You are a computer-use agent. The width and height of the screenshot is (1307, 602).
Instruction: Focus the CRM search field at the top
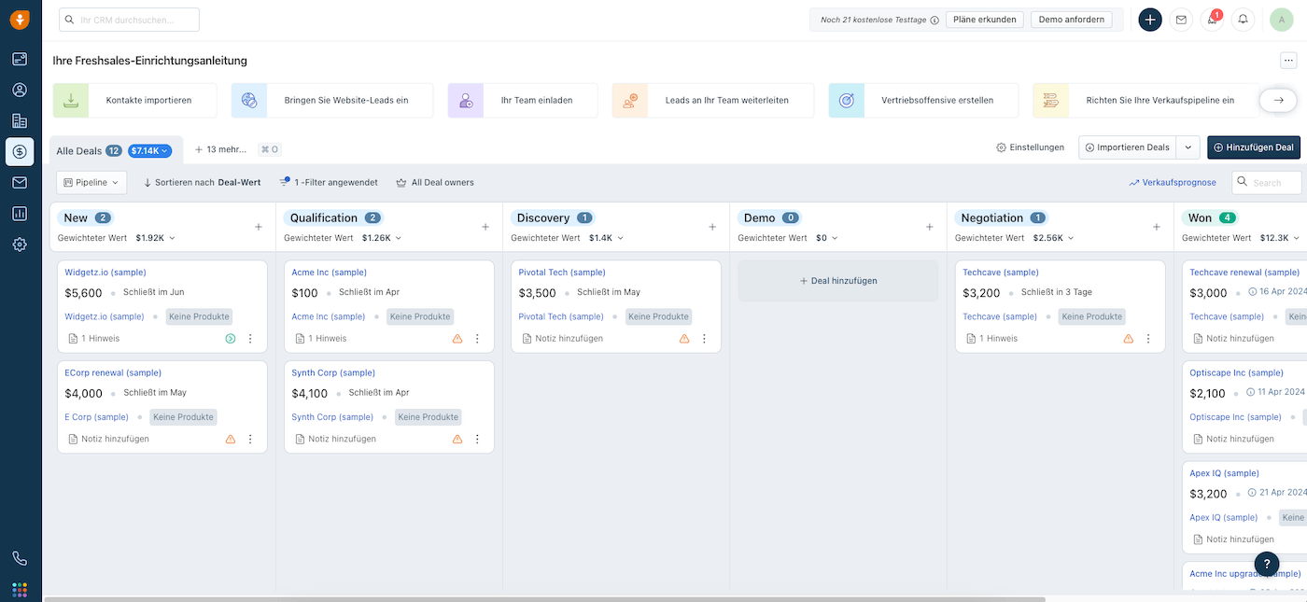(130, 20)
